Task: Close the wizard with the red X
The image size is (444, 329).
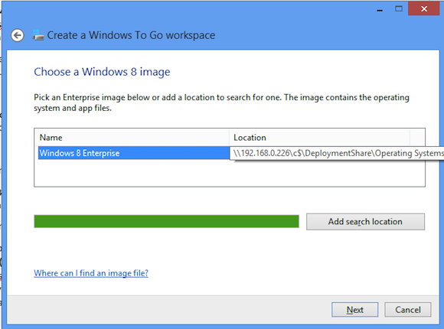Action: (x=424, y=8)
